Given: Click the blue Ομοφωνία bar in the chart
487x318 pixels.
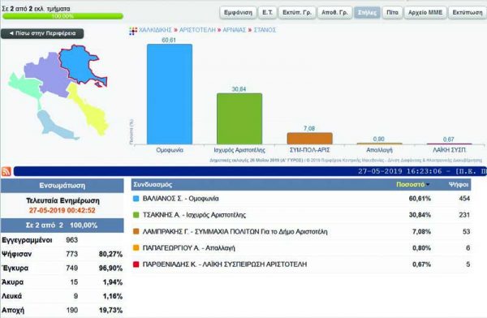Looking at the screenshot, I should tap(170, 94).
